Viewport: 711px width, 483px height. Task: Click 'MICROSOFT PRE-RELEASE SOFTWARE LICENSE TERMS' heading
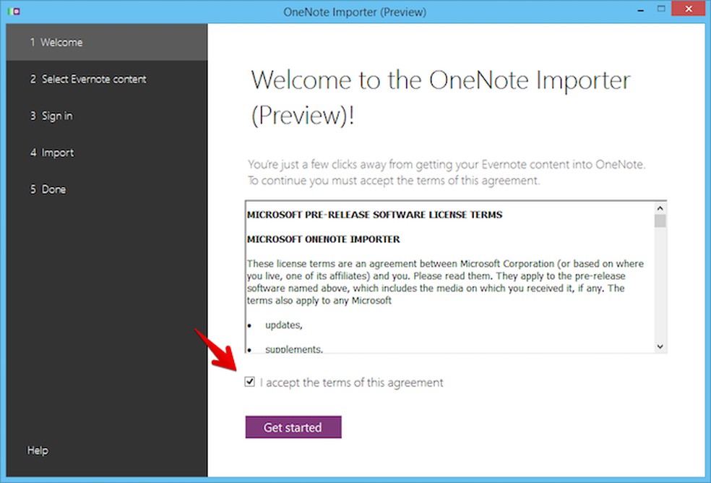click(x=375, y=215)
